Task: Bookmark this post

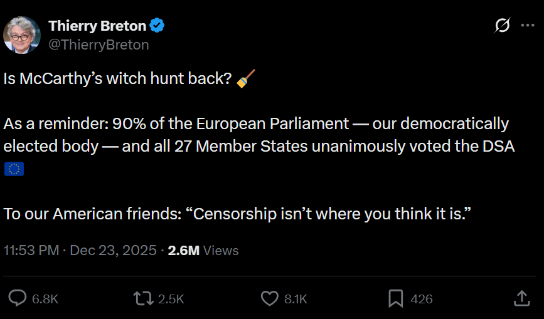Action: coord(395,299)
